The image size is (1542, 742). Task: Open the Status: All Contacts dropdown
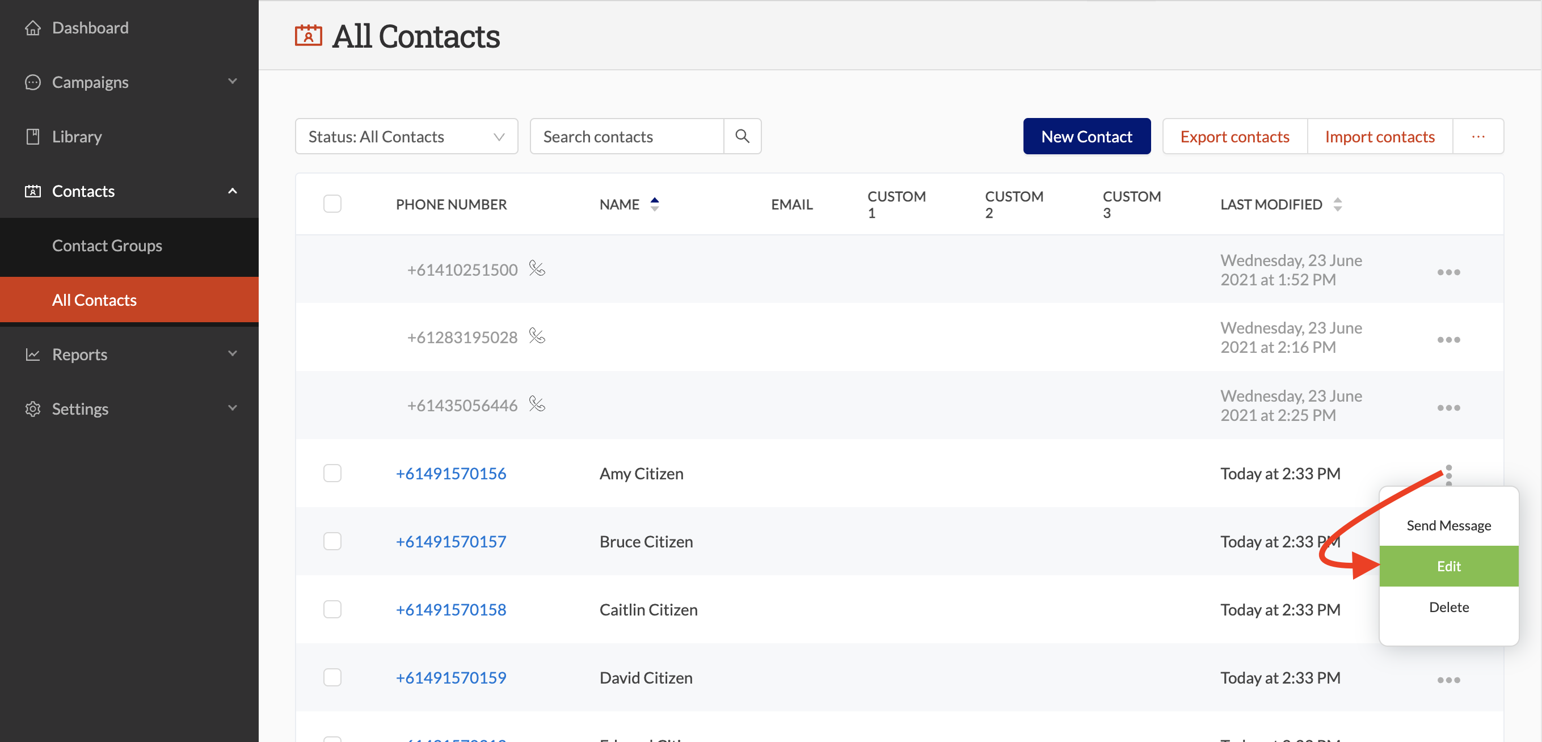click(406, 137)
